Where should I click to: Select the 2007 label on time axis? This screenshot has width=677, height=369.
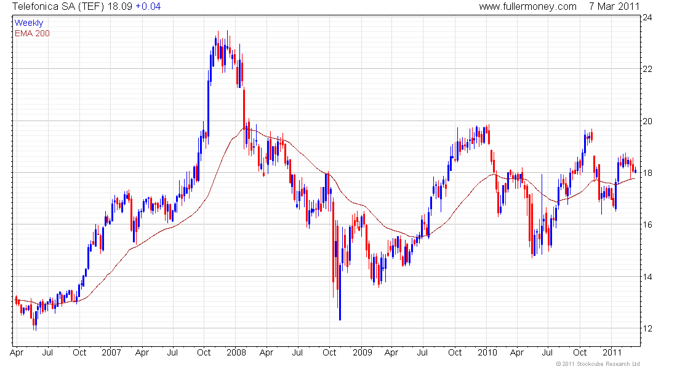(111, 354)
